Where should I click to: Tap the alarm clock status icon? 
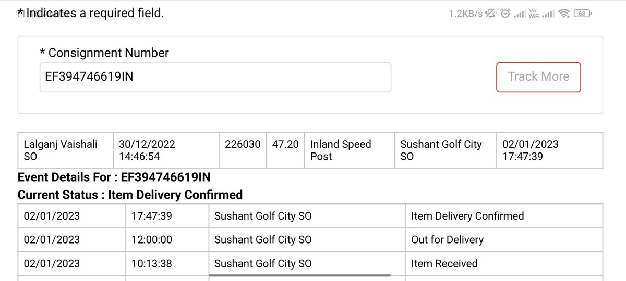click(x=505, y=14)
